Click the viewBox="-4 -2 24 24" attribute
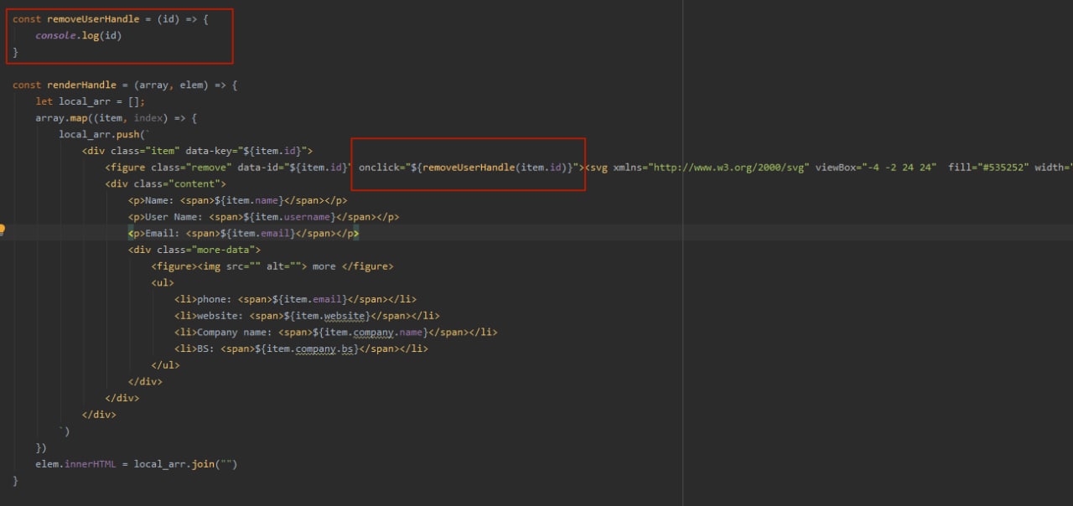1073x506 pixels. (876, 168)
